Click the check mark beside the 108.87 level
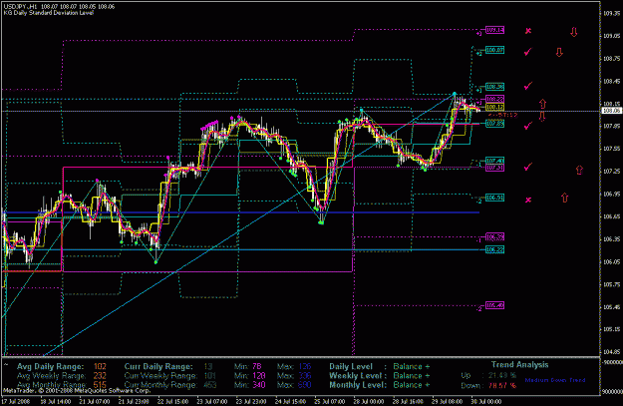 pyautogui.click(x=527, y=52)
